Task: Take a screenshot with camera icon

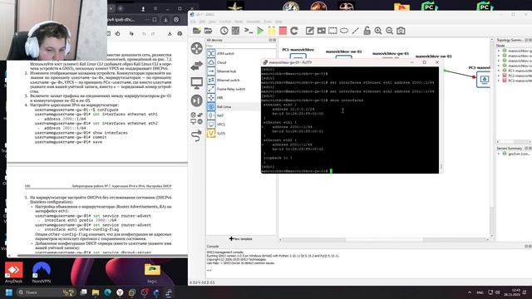Action: coord(401,31)
